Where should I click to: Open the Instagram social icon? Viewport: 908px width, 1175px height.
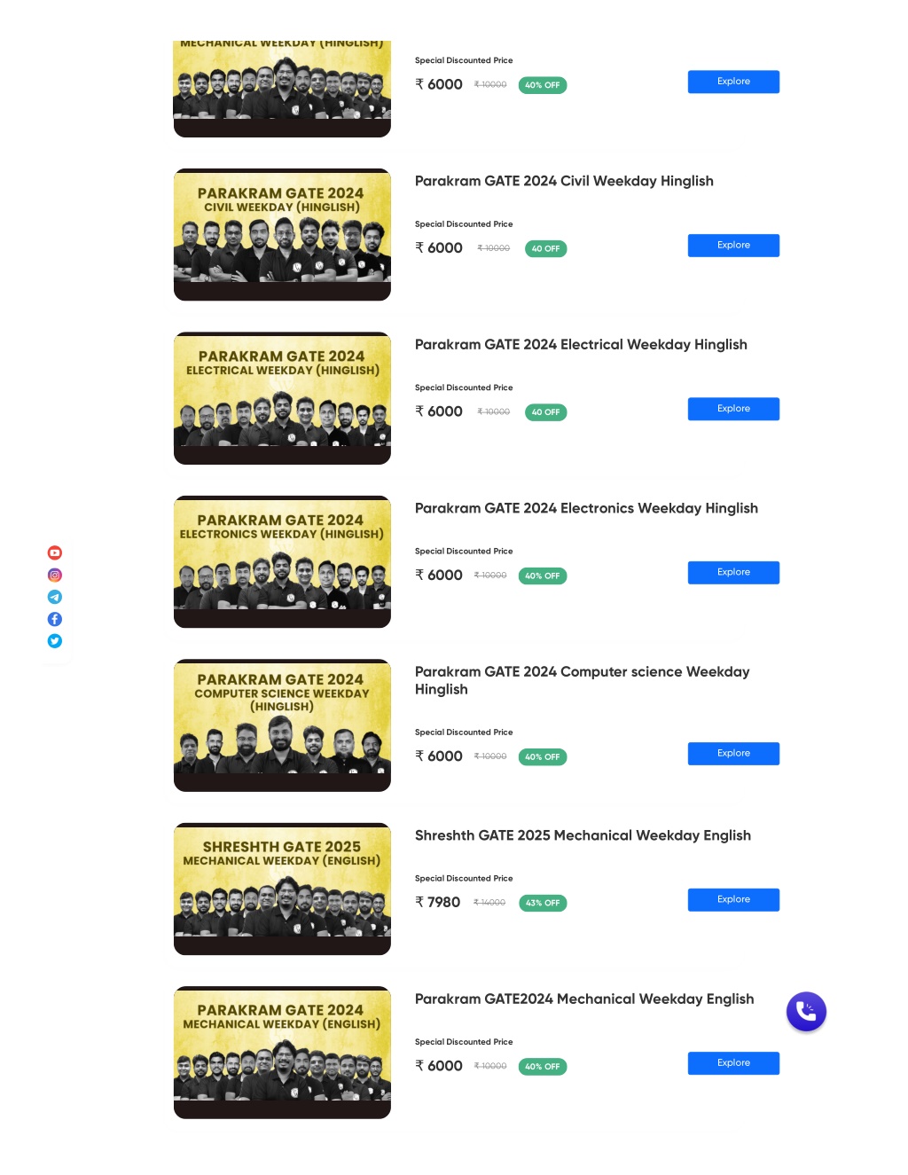point(55,575)
